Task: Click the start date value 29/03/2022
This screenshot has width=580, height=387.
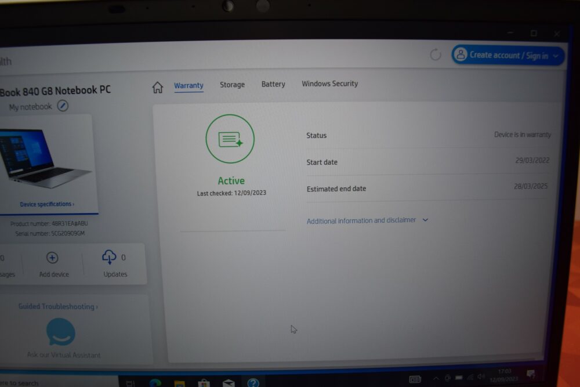Action: tap(532, 160)
